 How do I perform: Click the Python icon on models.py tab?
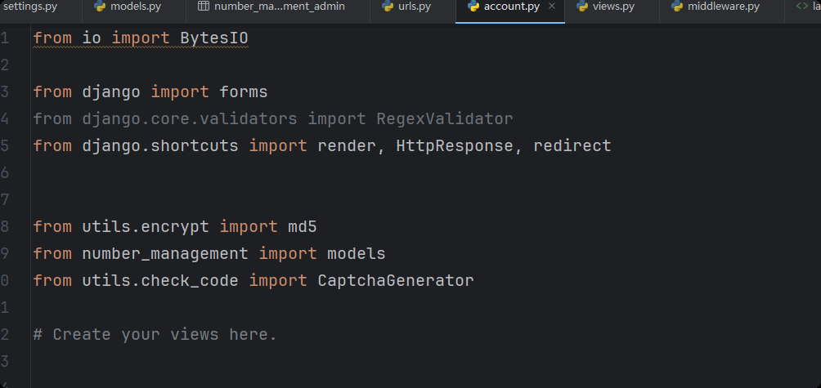coord(100,7)
